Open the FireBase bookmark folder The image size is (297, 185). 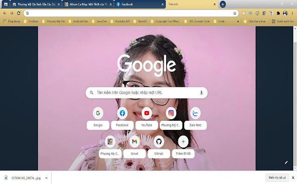click(31, 21)
